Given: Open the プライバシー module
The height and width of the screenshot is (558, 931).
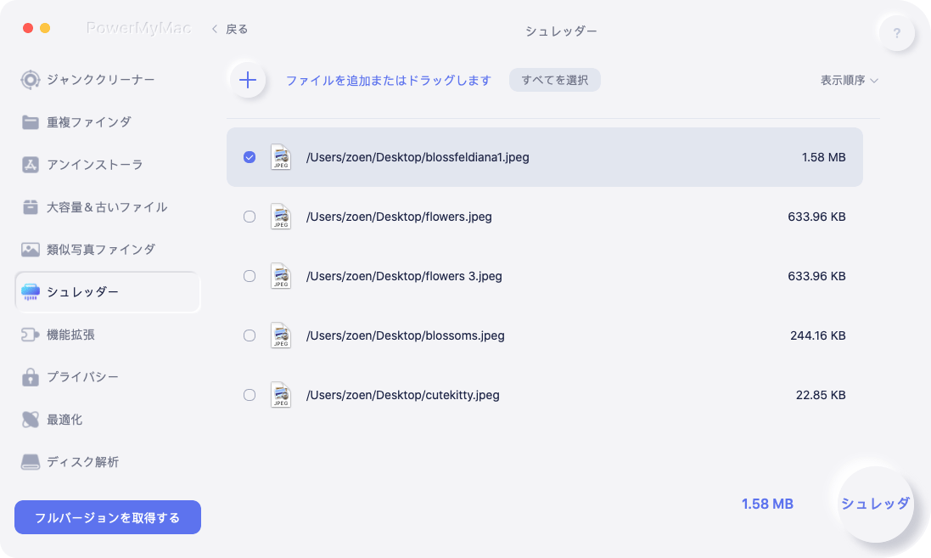Looking at the screenshot, I should tap(82, 377).
